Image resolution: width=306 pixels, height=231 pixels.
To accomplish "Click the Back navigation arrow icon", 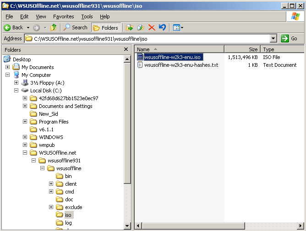I will (x=7, y=28).
